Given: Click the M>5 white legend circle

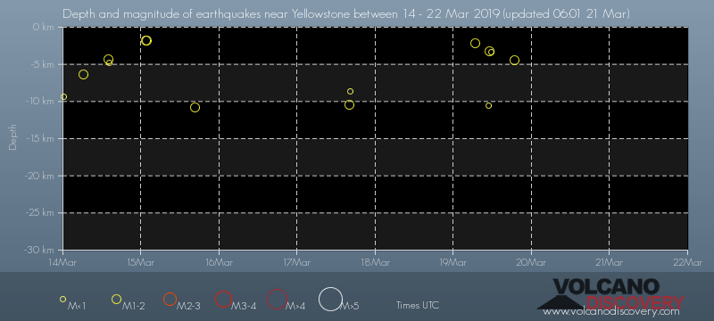Looking at the screenshot, I should (330, 300).
